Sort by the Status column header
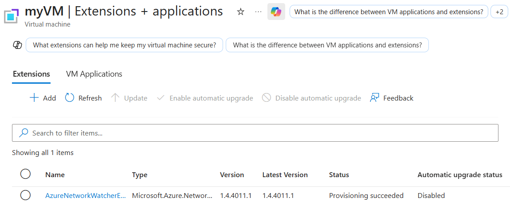Screen dimensions: 510x217 (339, 175)
